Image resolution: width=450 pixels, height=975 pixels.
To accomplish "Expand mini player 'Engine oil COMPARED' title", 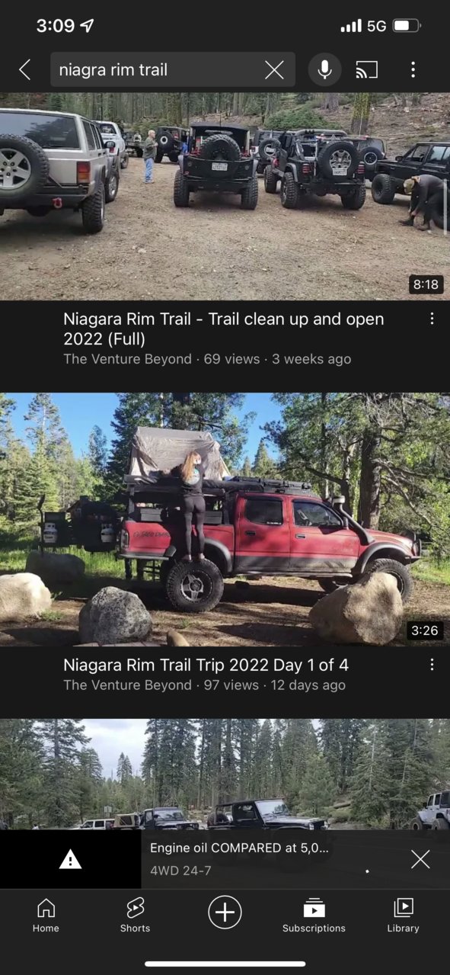I will click(x=239, y=848).
